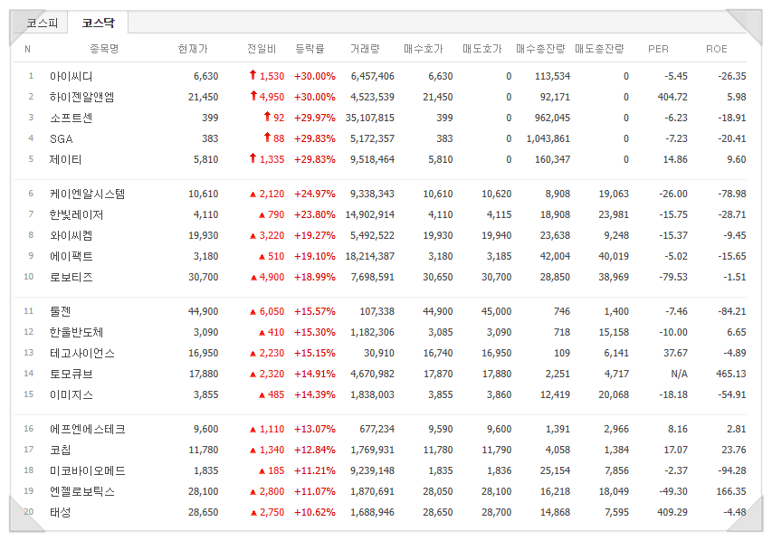Click the up triangle beside 1,110
Viewport: 772px width, 541px height.
253,430
